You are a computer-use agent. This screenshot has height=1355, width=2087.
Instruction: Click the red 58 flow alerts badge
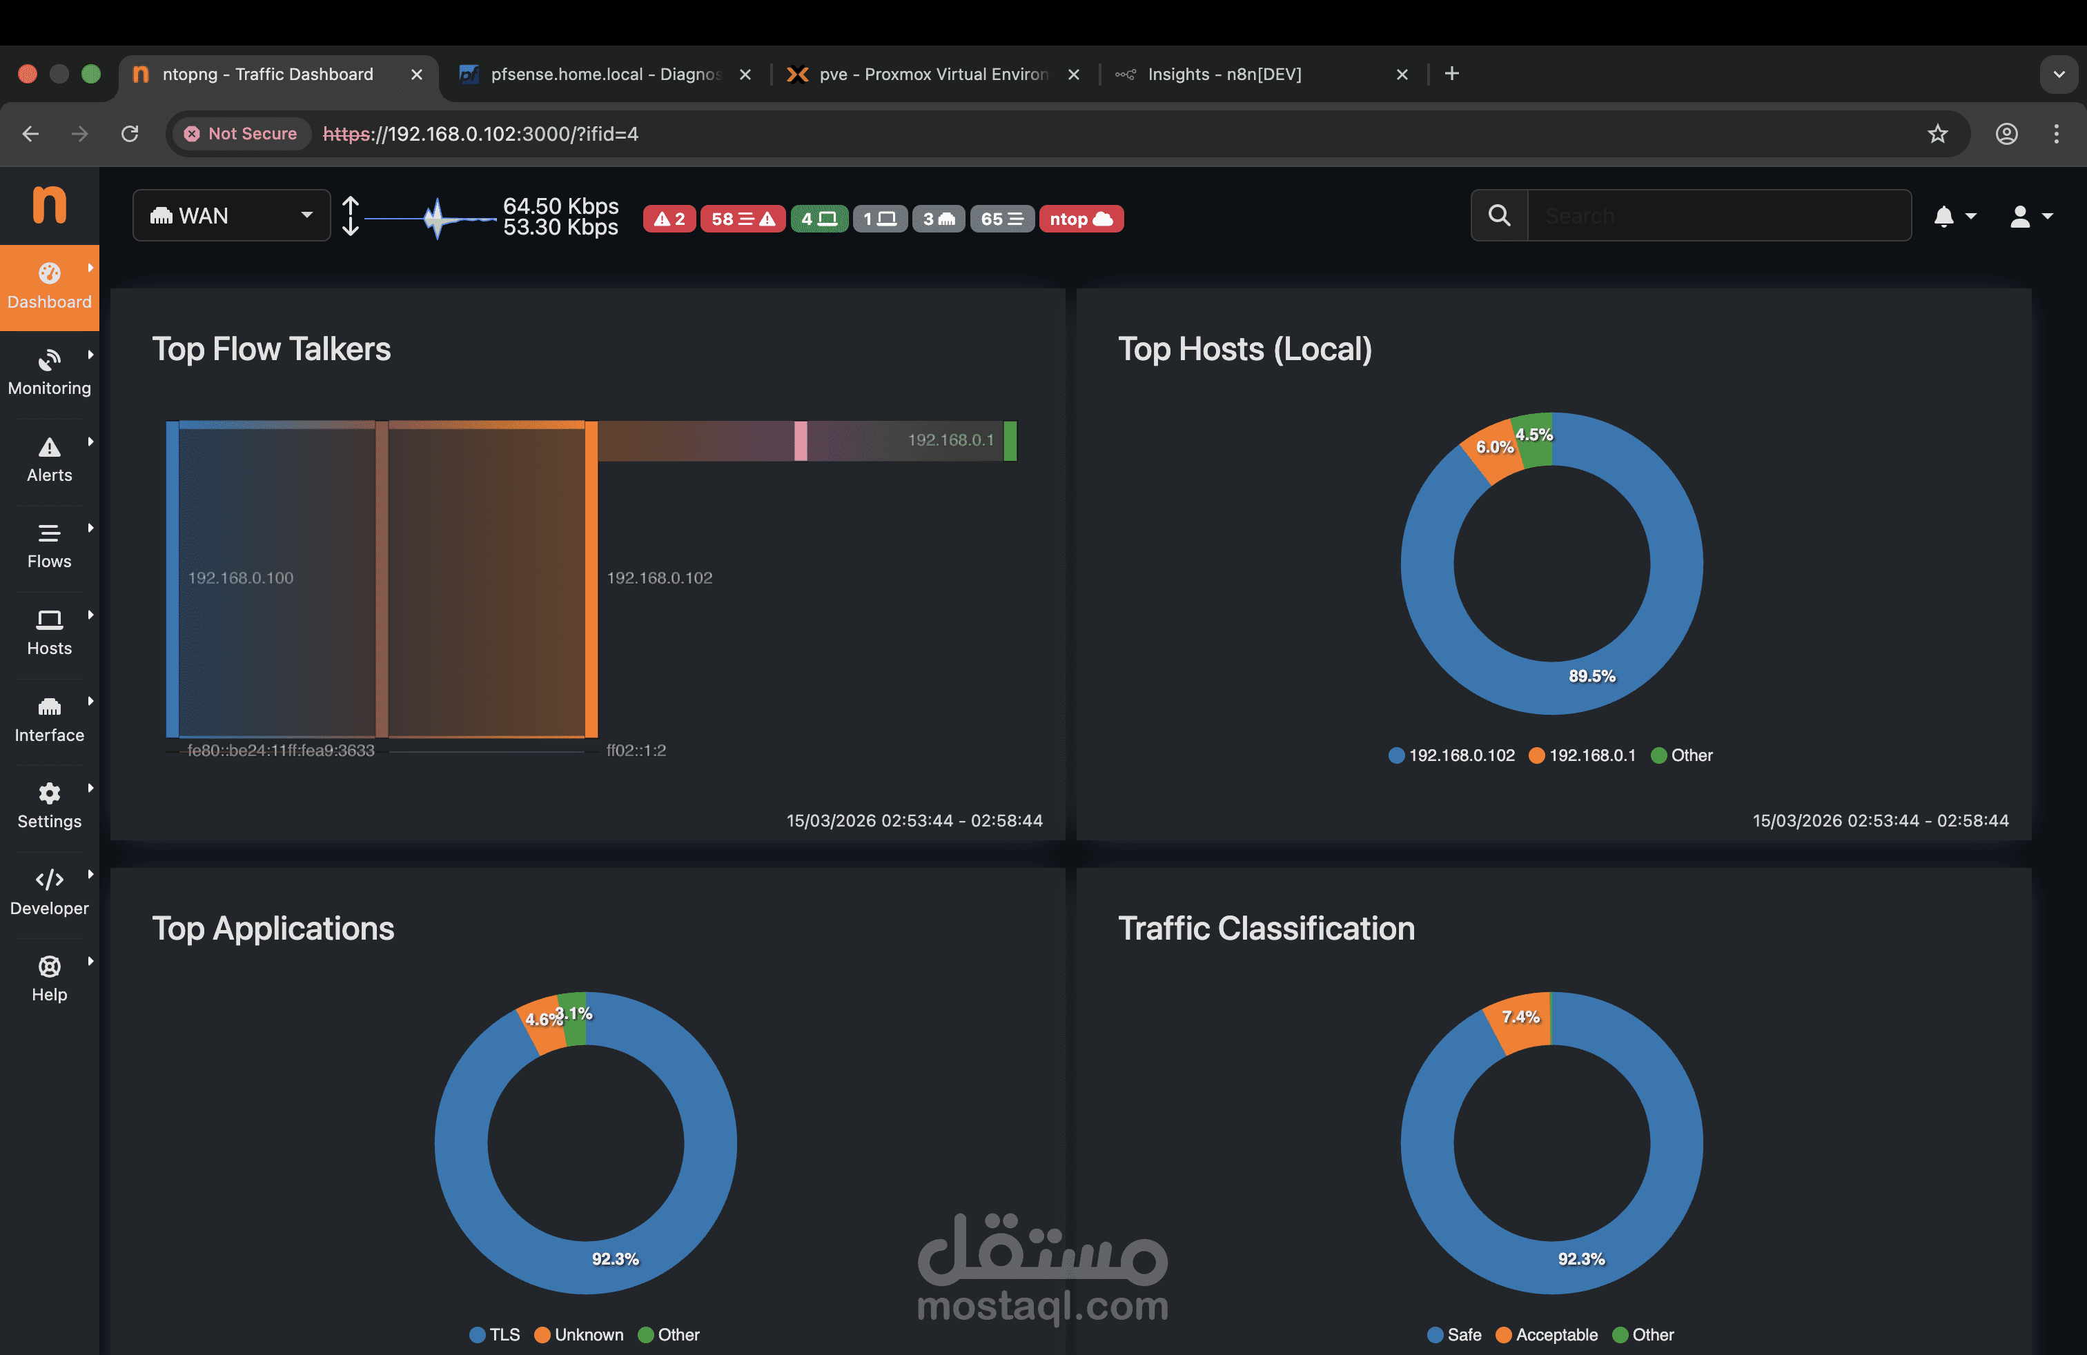click(x=742, y=218)
